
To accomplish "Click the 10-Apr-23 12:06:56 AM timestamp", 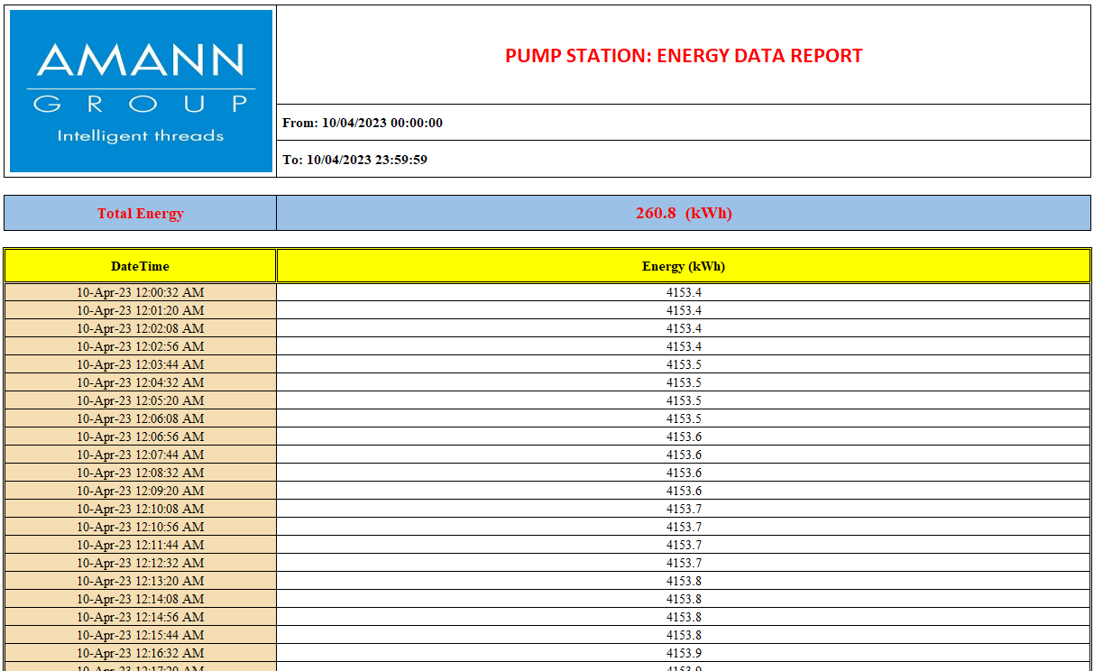I will coord(140,437).
